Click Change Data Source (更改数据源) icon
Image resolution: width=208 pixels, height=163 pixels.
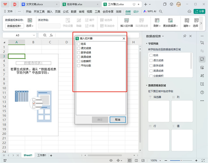click(170, 20)
